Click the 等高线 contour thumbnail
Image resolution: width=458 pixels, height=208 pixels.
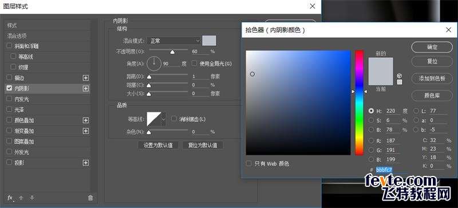click(154, 119)
